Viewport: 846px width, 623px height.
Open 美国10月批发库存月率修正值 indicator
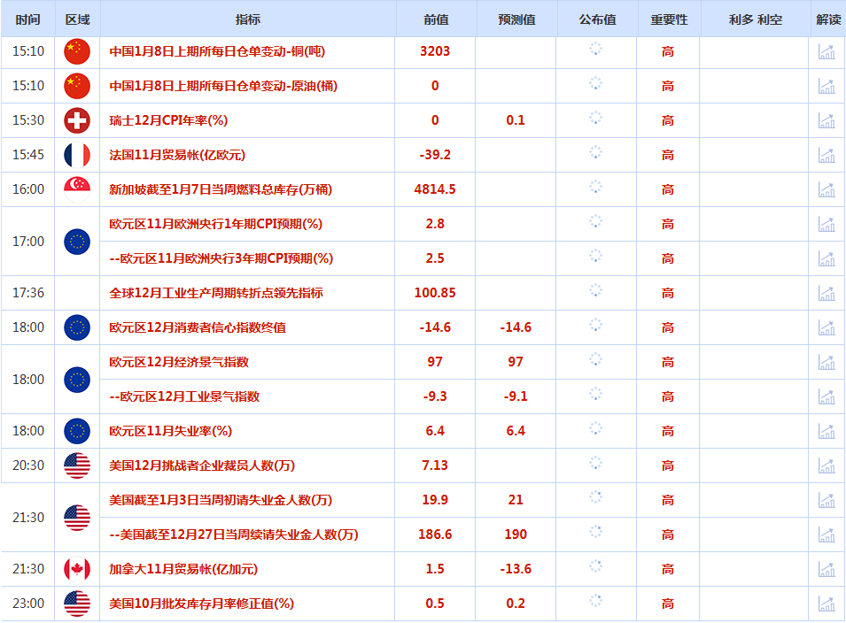click(201, 604)
